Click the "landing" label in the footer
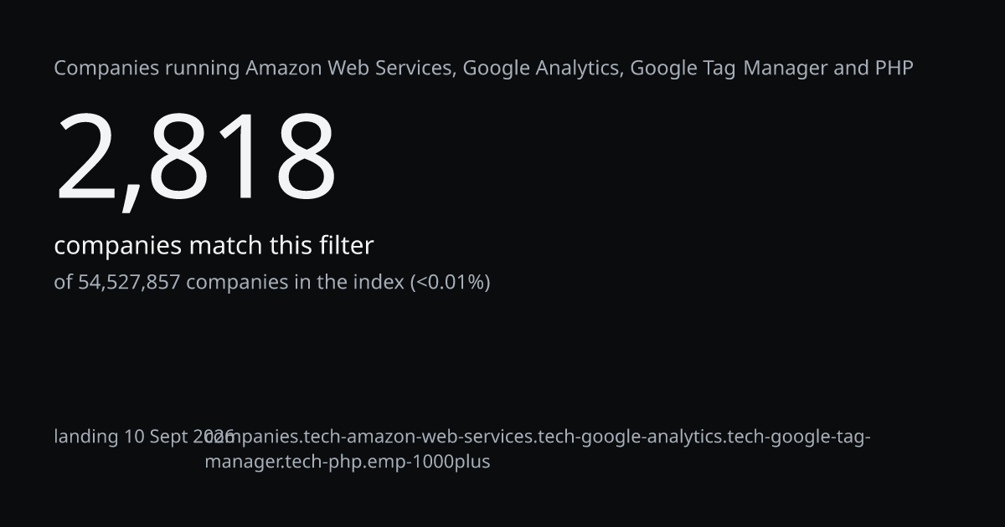The height and width of the screenshot is (527, 1005). (86, 437)
